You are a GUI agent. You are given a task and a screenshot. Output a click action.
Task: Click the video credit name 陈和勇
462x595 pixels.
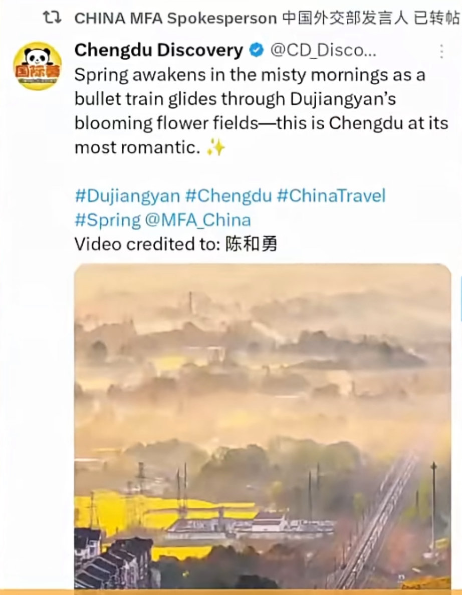tap(251, 244)
